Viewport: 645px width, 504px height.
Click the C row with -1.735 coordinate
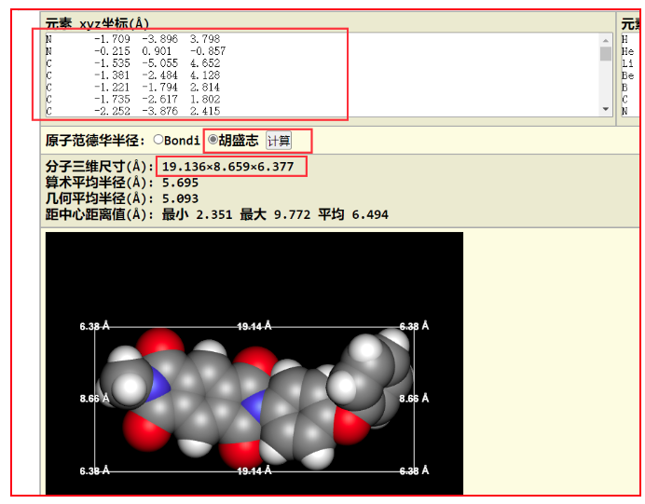tap(133, 99)
